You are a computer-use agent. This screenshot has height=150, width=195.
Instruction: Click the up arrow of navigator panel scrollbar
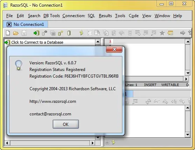tap(98, 42)
